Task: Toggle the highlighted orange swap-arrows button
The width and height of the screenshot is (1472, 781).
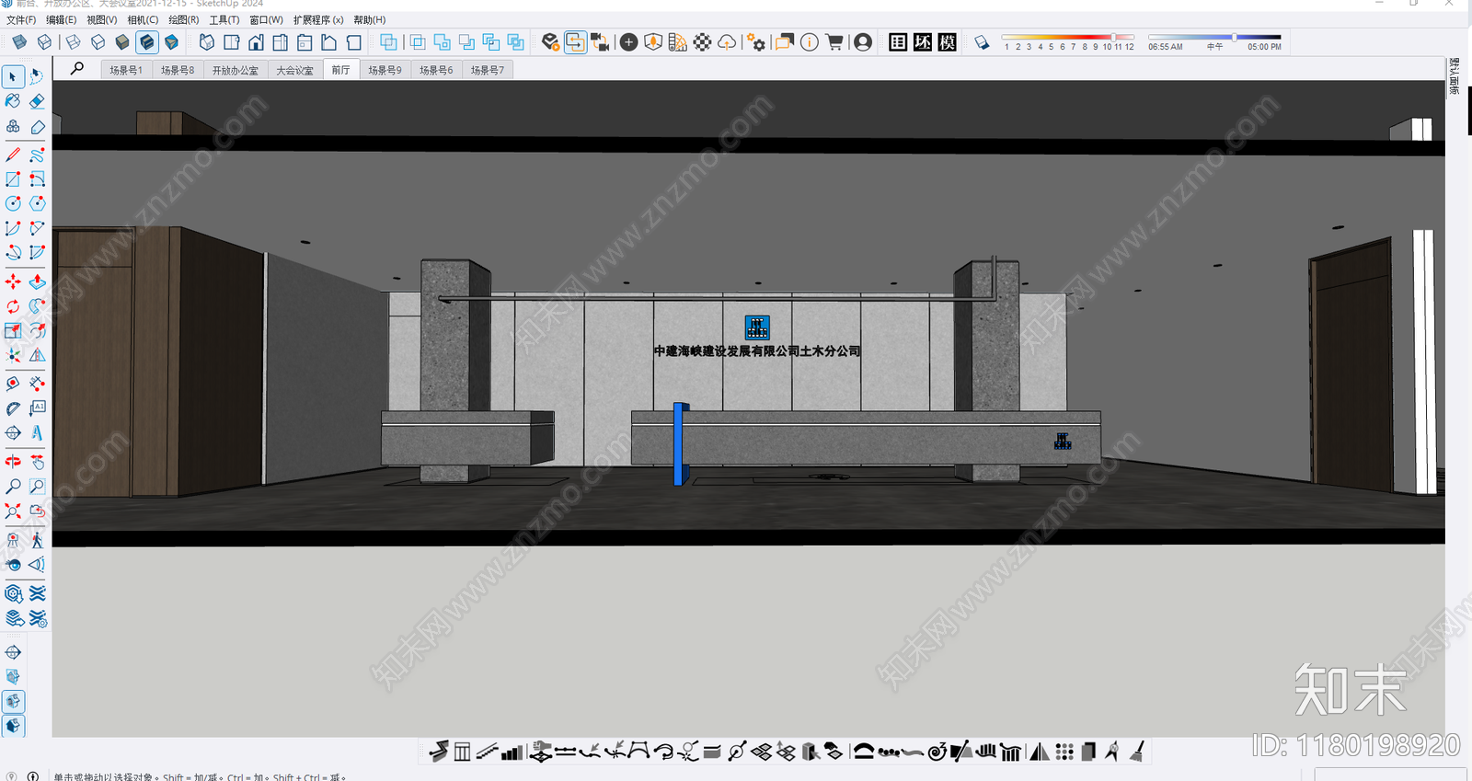Action: click(575, 42)
